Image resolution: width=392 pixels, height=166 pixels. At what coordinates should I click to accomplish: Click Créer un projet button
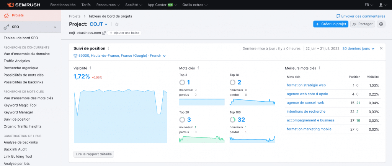coord(330,24)
